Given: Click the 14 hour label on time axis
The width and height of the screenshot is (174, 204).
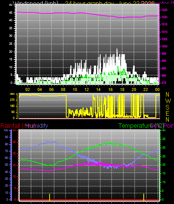Looking at the screenshot, I should (98, 89).
